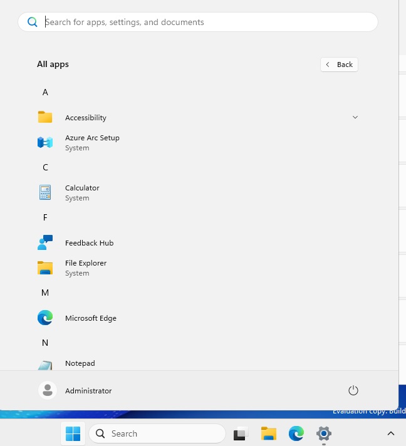The height and width of the screenshot is (446, 406).
Task: Open the Power options icon
Action: coord(353,390)
